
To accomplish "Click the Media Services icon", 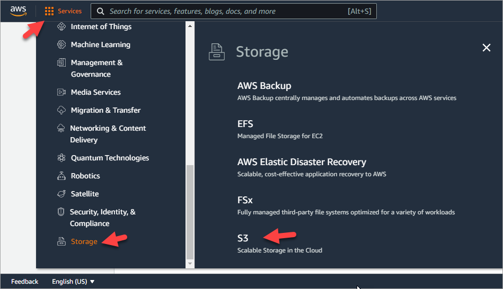I will click(x=61, y=92).
